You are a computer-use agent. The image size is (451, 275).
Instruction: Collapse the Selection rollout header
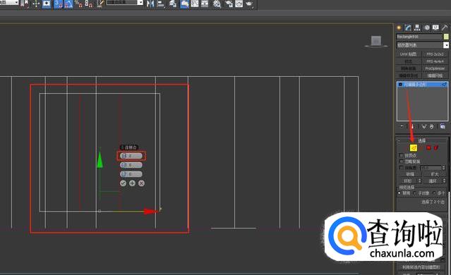point(422,140)
